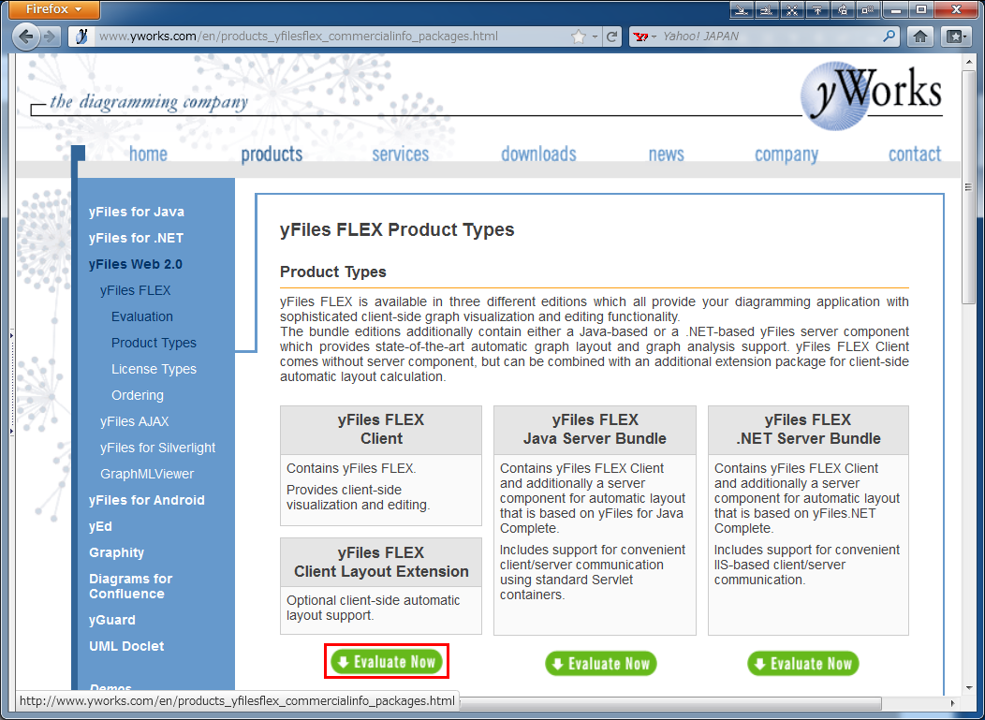Open the yGuard sidebar link
The width and height of the screenshot is (985, 720).
click(111, 620)
